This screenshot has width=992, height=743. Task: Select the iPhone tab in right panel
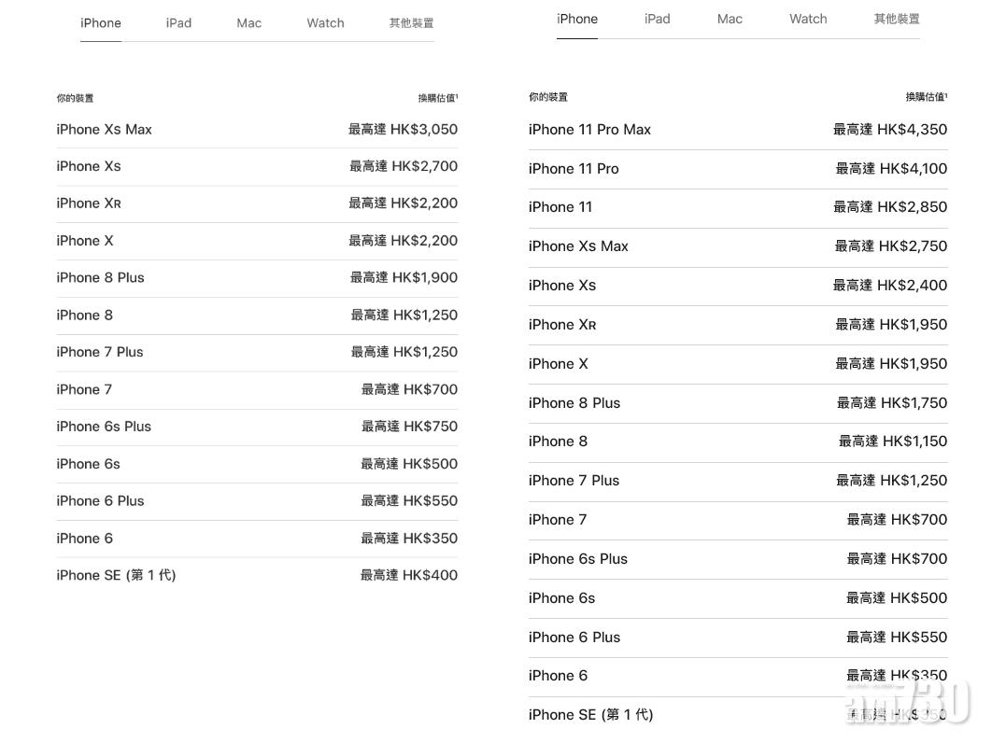click(x=577, y=19)
